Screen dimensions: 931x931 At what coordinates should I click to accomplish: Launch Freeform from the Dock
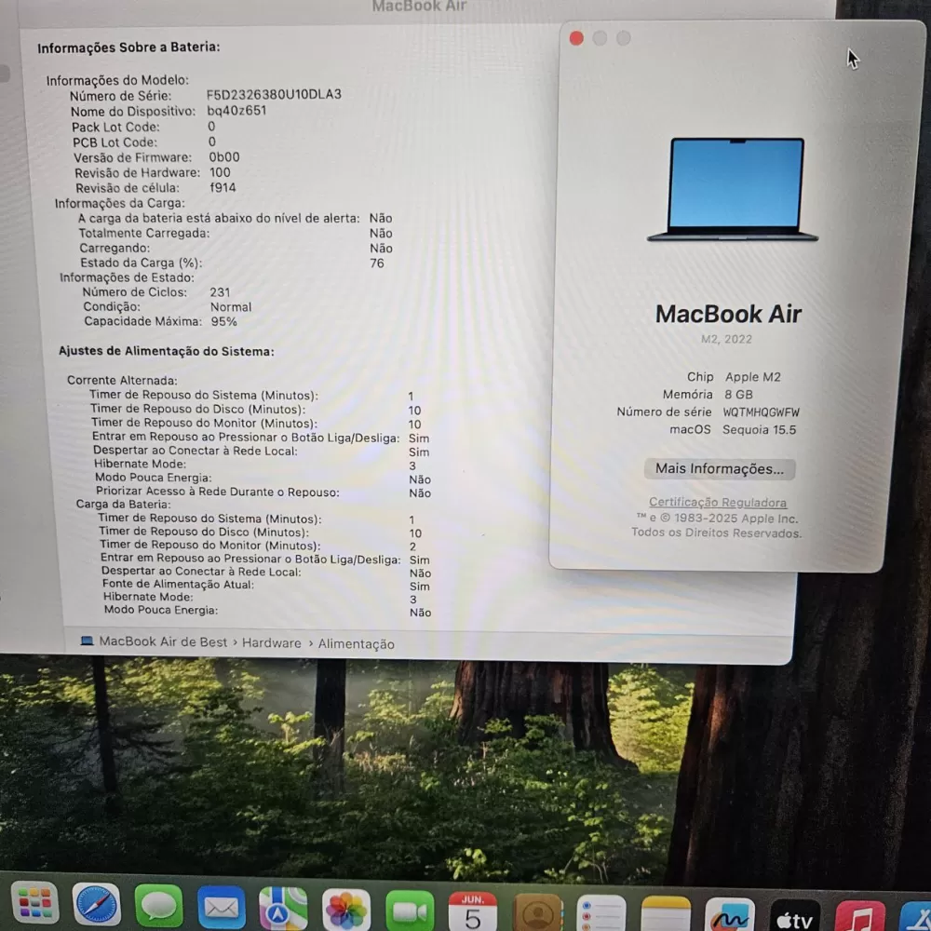click(x=730, y=914)
